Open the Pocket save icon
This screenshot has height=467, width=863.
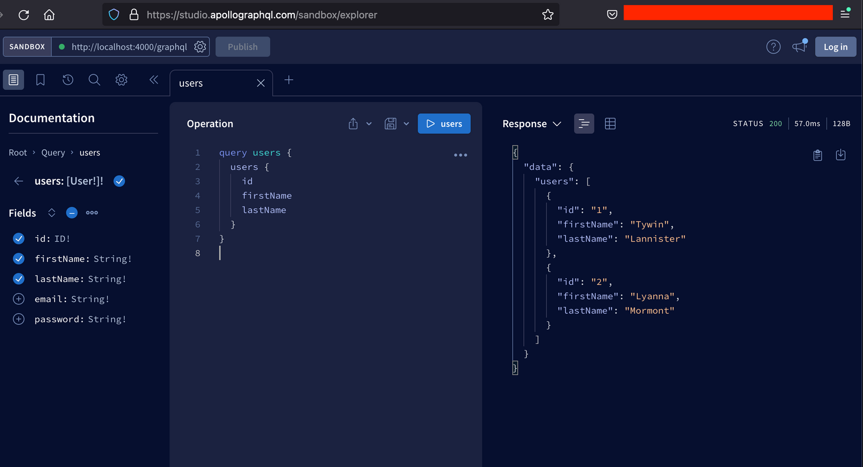click(612, 15)
